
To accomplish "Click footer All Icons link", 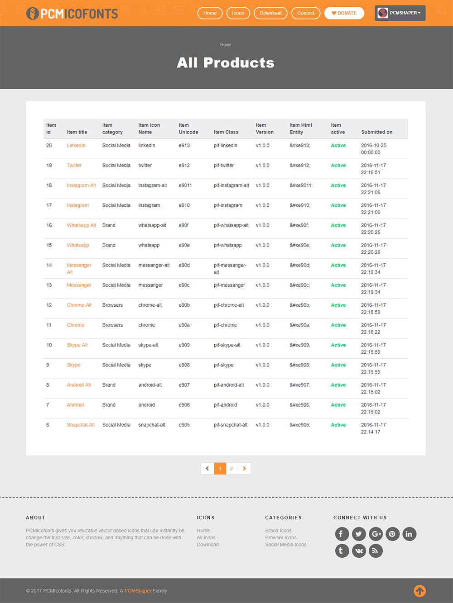I will [x=206, y=537].
